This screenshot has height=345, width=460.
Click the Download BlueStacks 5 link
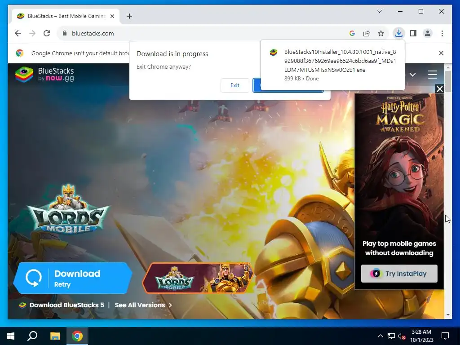(x=66, y=305)
